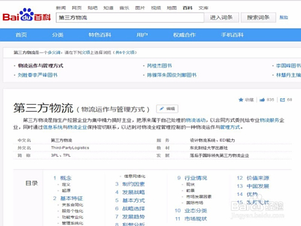Click the 管理方式 link in summary
Image resolution: width=301 pixels, height=226 pixels.
tap(230, 127)
